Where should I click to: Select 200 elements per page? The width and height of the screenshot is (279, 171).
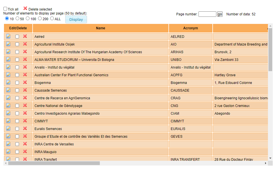40,18
